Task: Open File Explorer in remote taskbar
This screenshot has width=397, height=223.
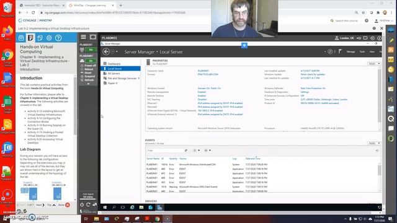Action: pos(141,208)
